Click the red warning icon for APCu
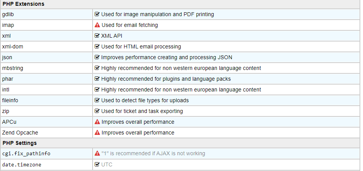 (97, 122)
